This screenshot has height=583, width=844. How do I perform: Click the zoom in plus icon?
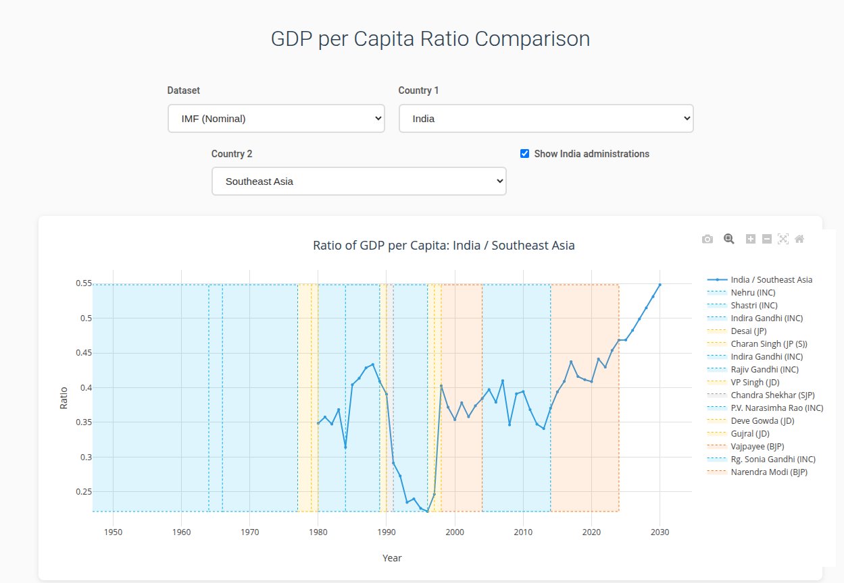point(751,239)
